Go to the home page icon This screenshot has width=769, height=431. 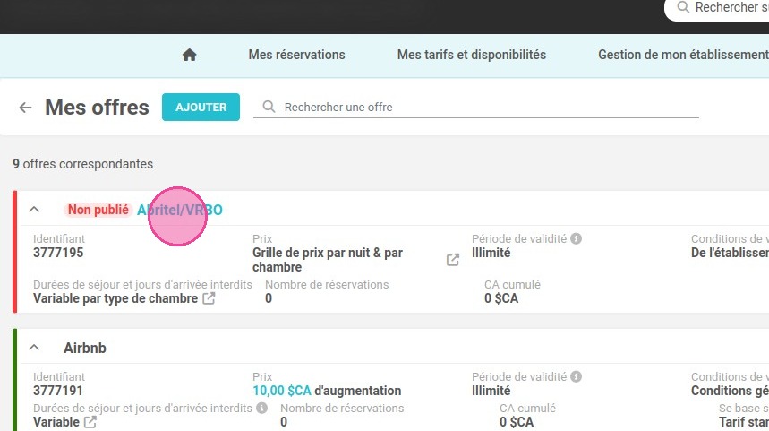click(189, 55)
